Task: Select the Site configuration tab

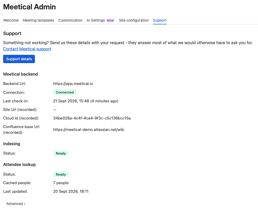Action: pyautogui.click(x=134, y=20)
